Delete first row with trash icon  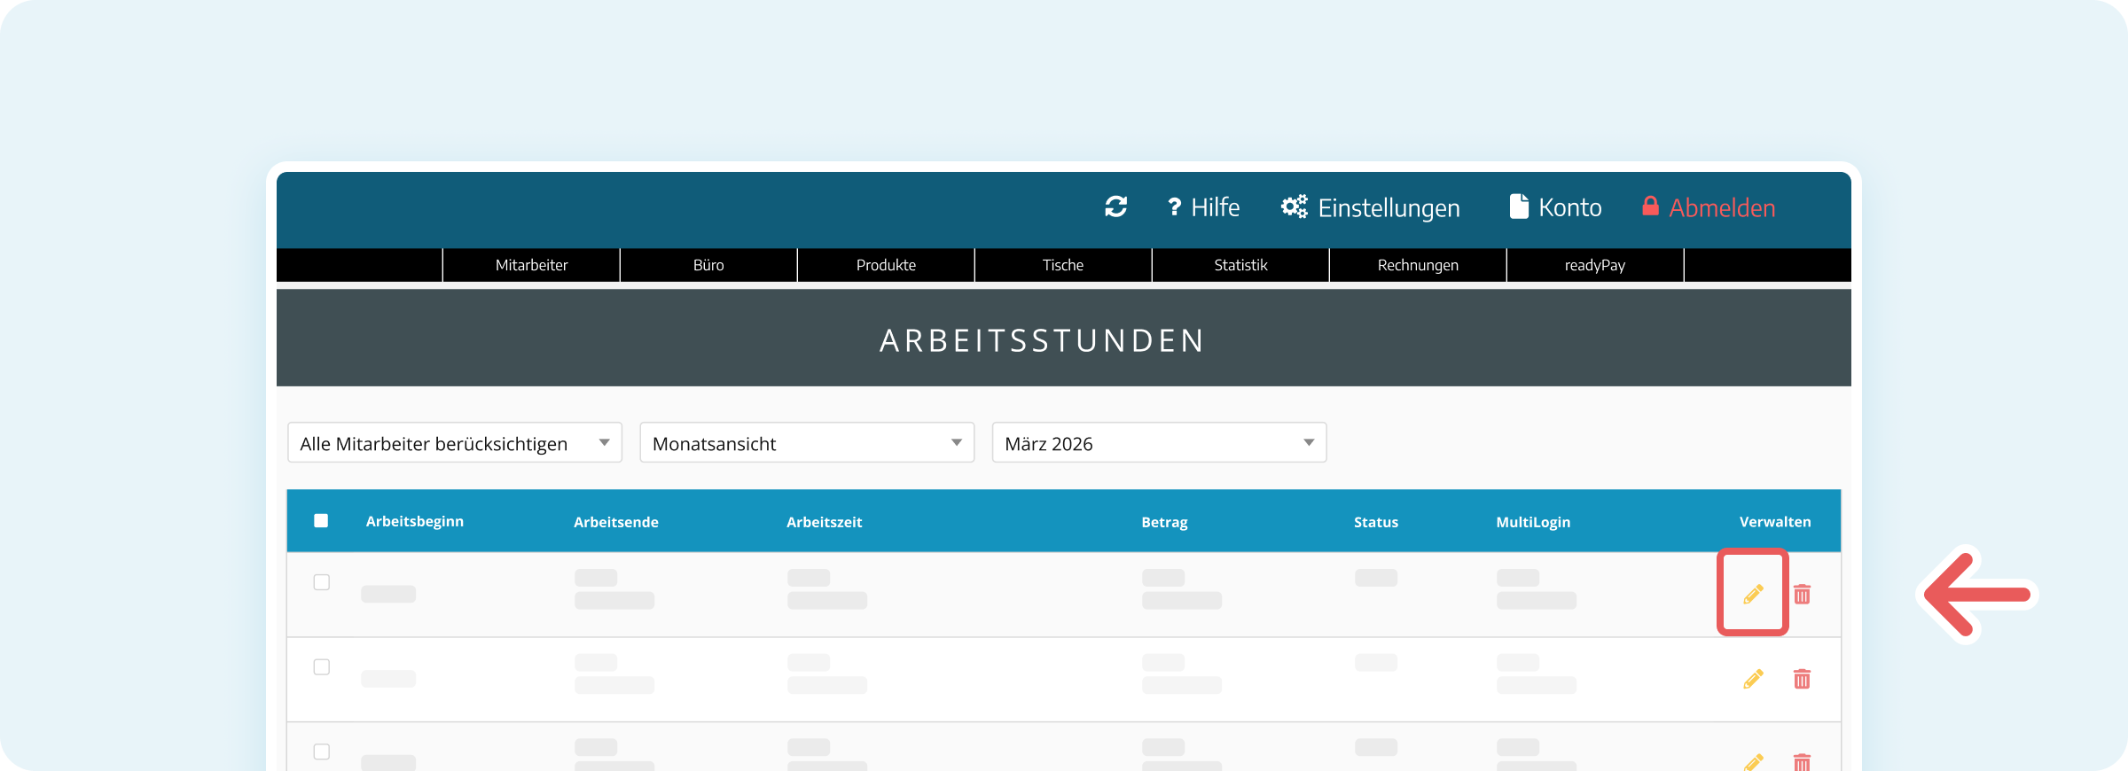click(x=1802, y=594)
